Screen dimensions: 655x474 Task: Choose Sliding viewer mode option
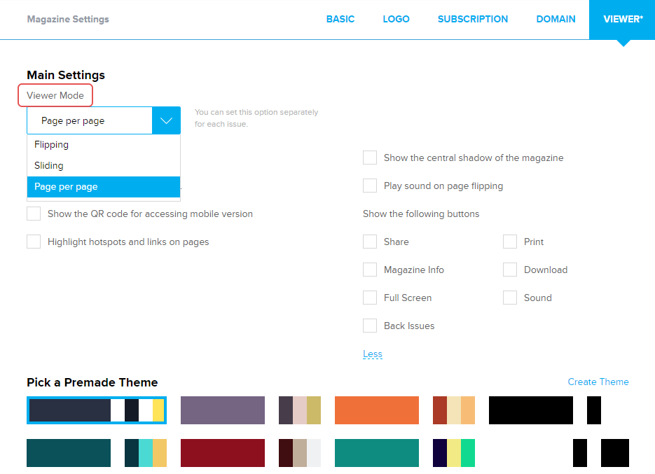point(49,166)
